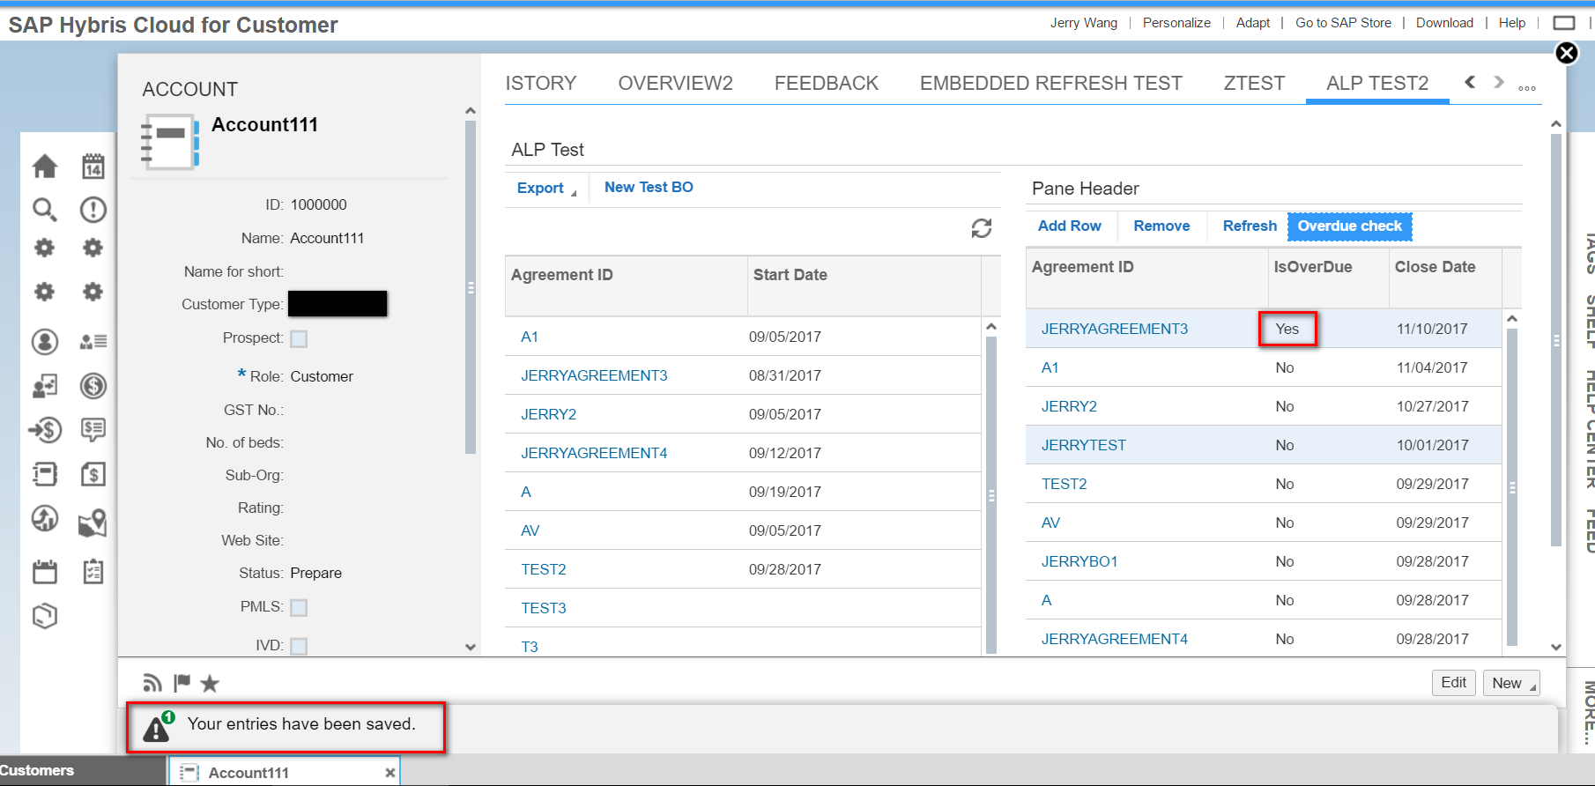Switch to the ZTEST tab
Screen dimensions: 1595x786
click(1254, 83)
